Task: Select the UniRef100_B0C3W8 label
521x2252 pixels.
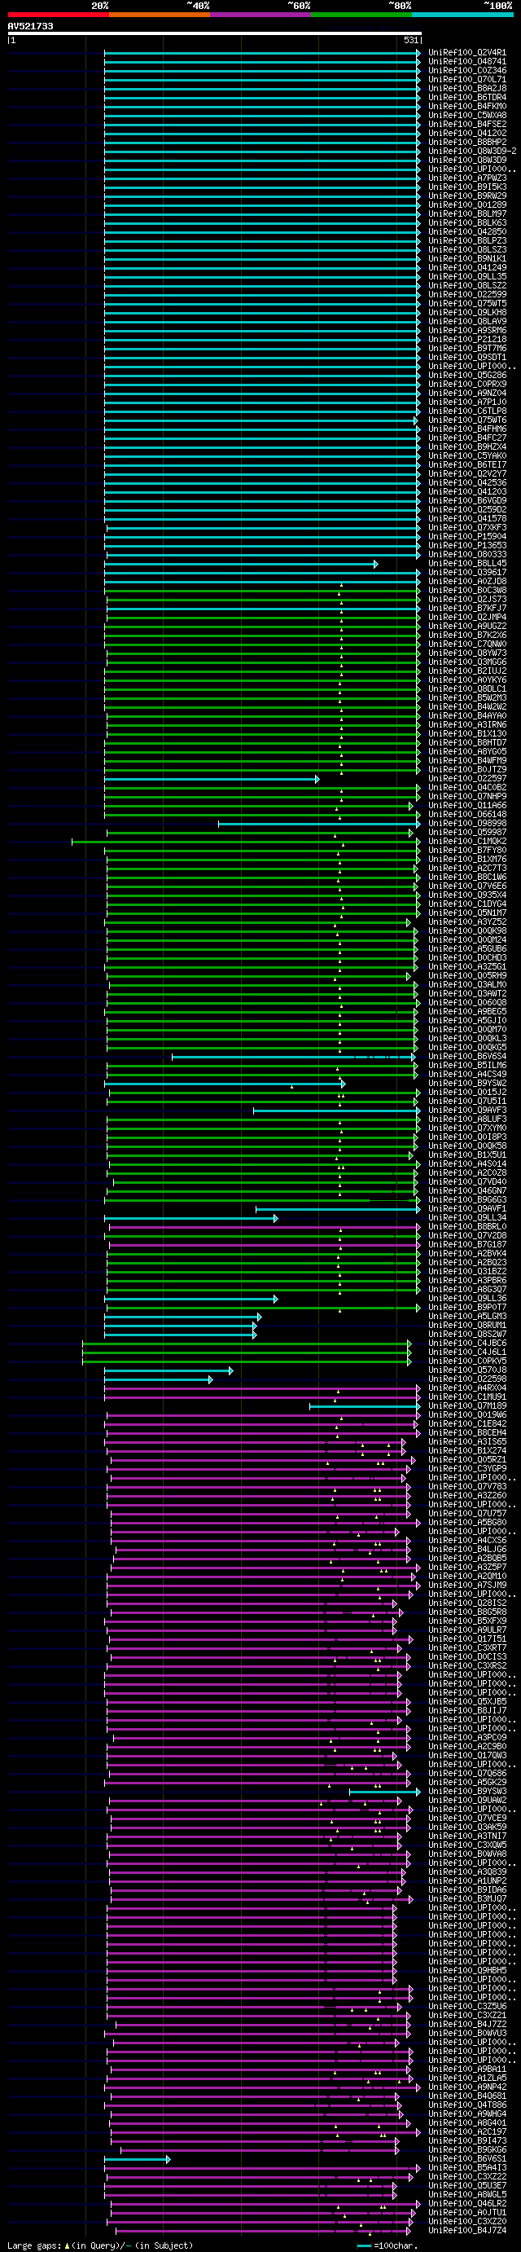Action: pos(466,590)
